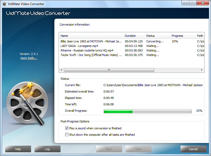Click the Elapsed time value 0:00:49

click(108, 98)
